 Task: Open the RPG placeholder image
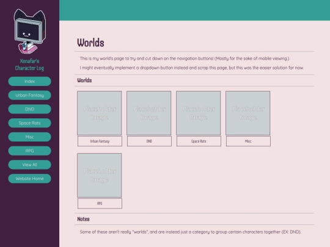pyautogui.click(x=100, y=175)
